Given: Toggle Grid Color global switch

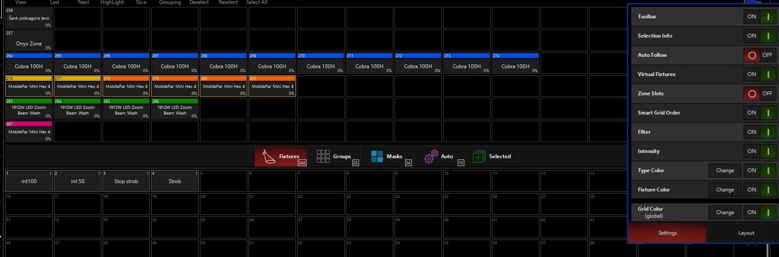Looking at the screenshot, I should pyautogui.click(x=760, y=212).
